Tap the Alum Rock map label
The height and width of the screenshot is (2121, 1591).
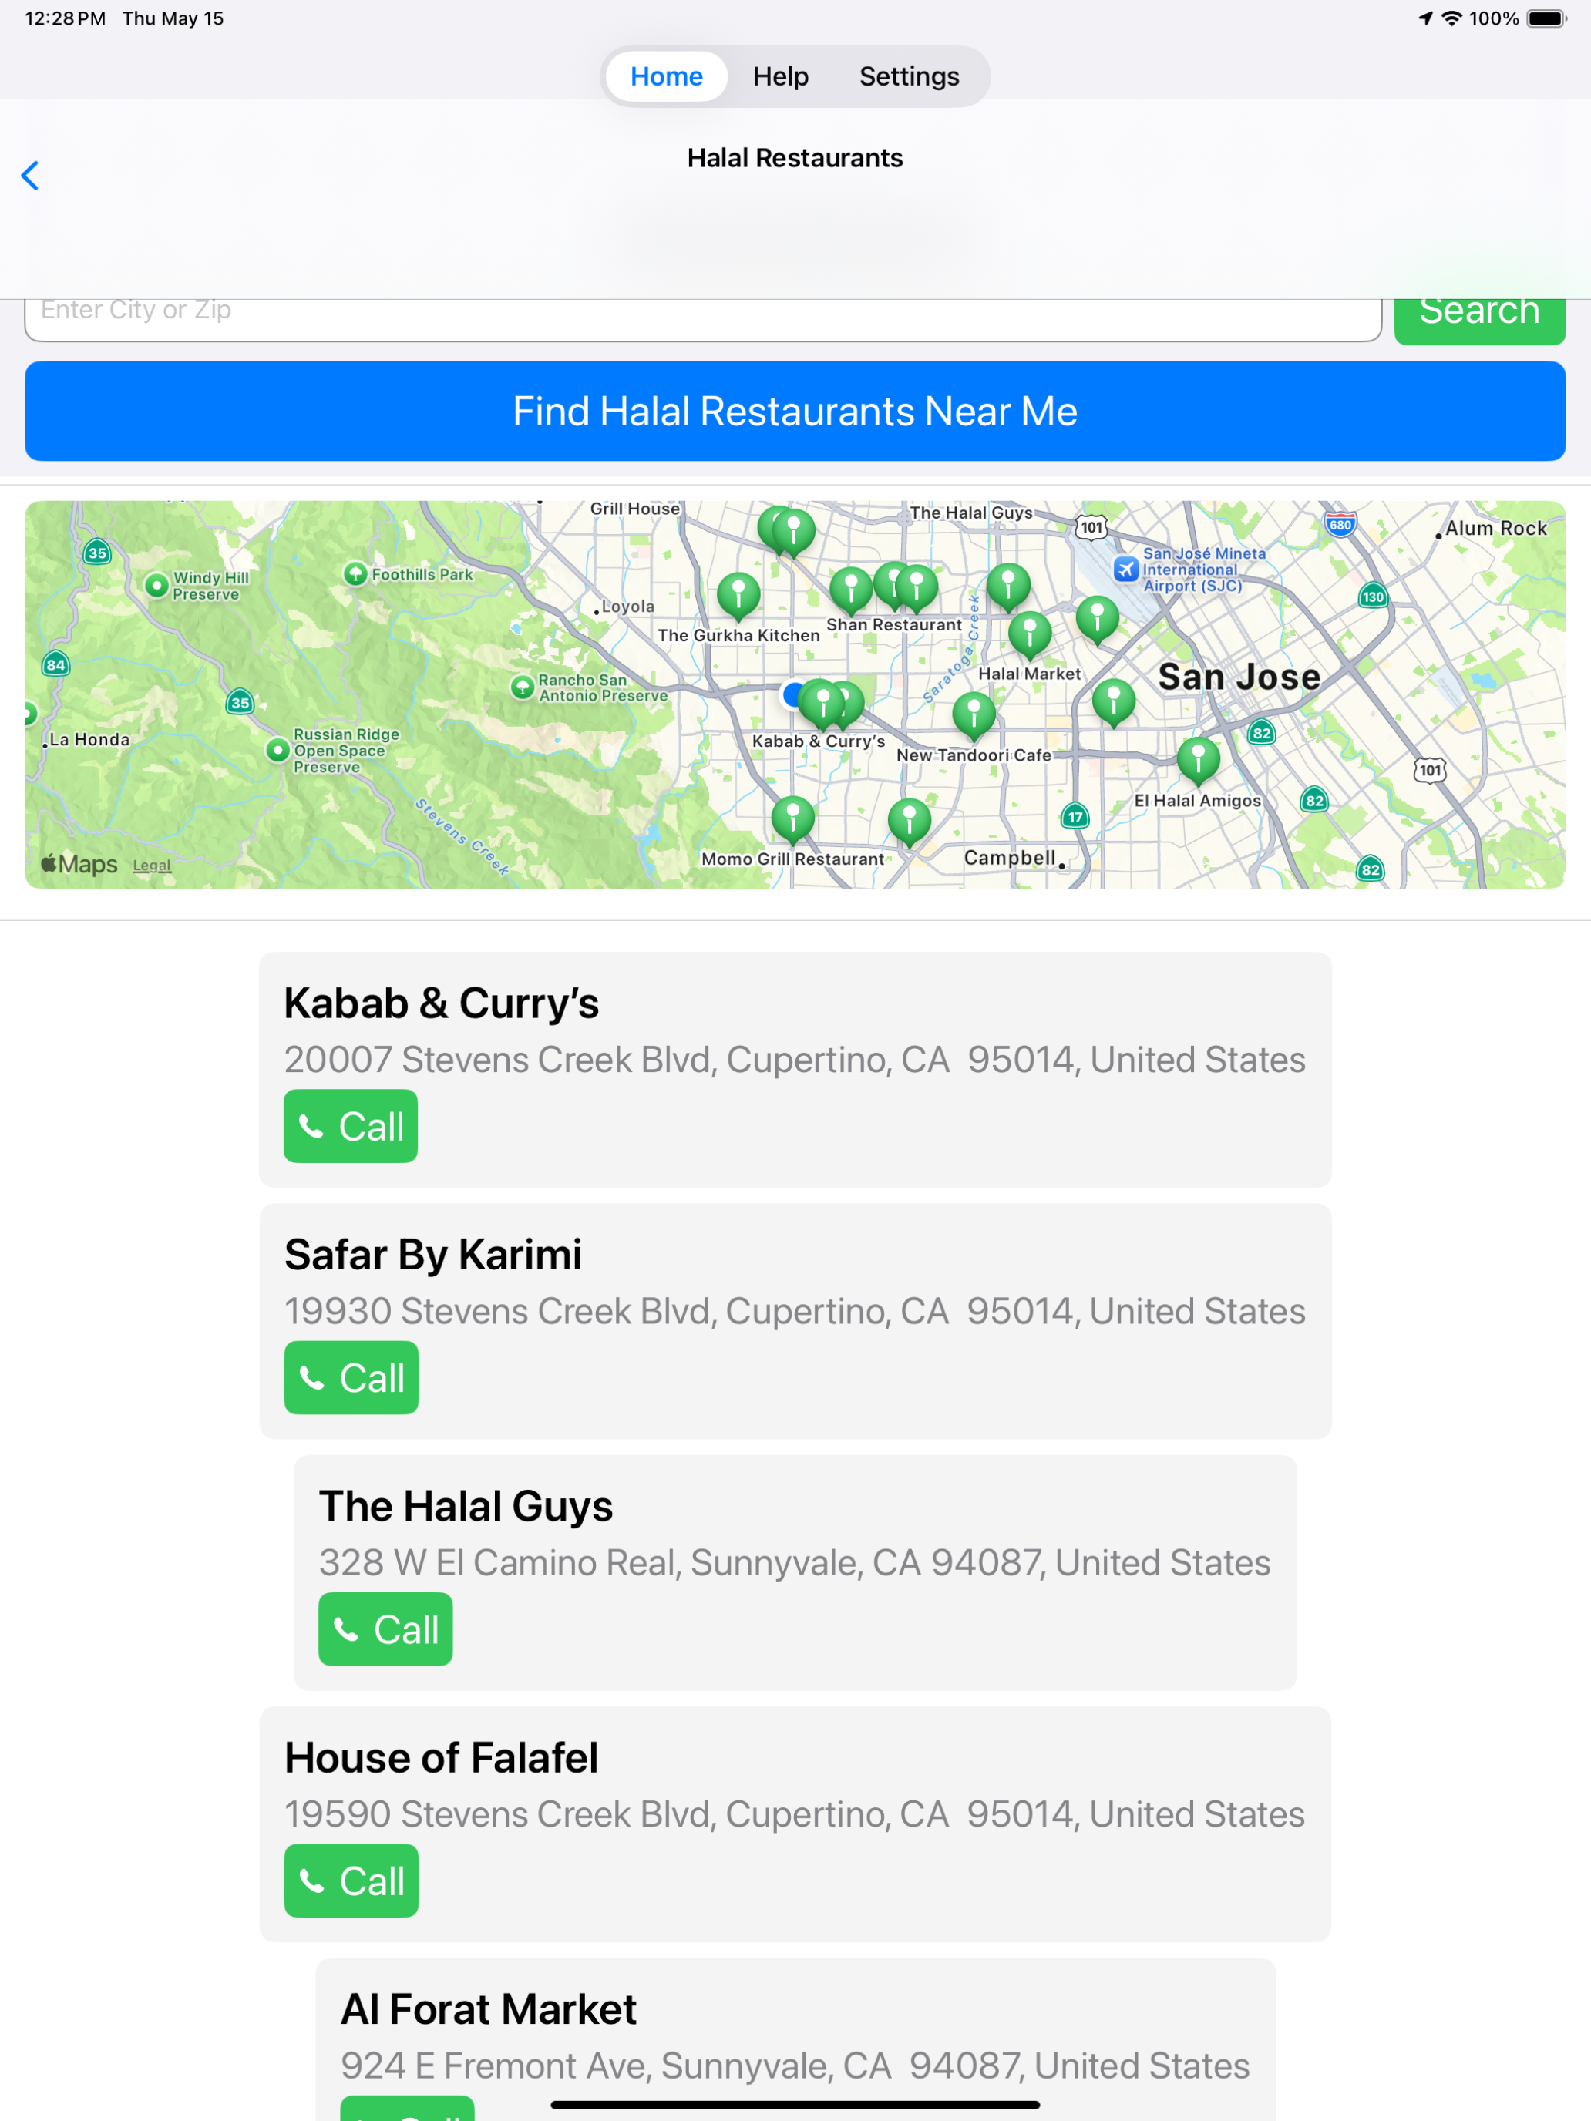tap(1496, 529)
